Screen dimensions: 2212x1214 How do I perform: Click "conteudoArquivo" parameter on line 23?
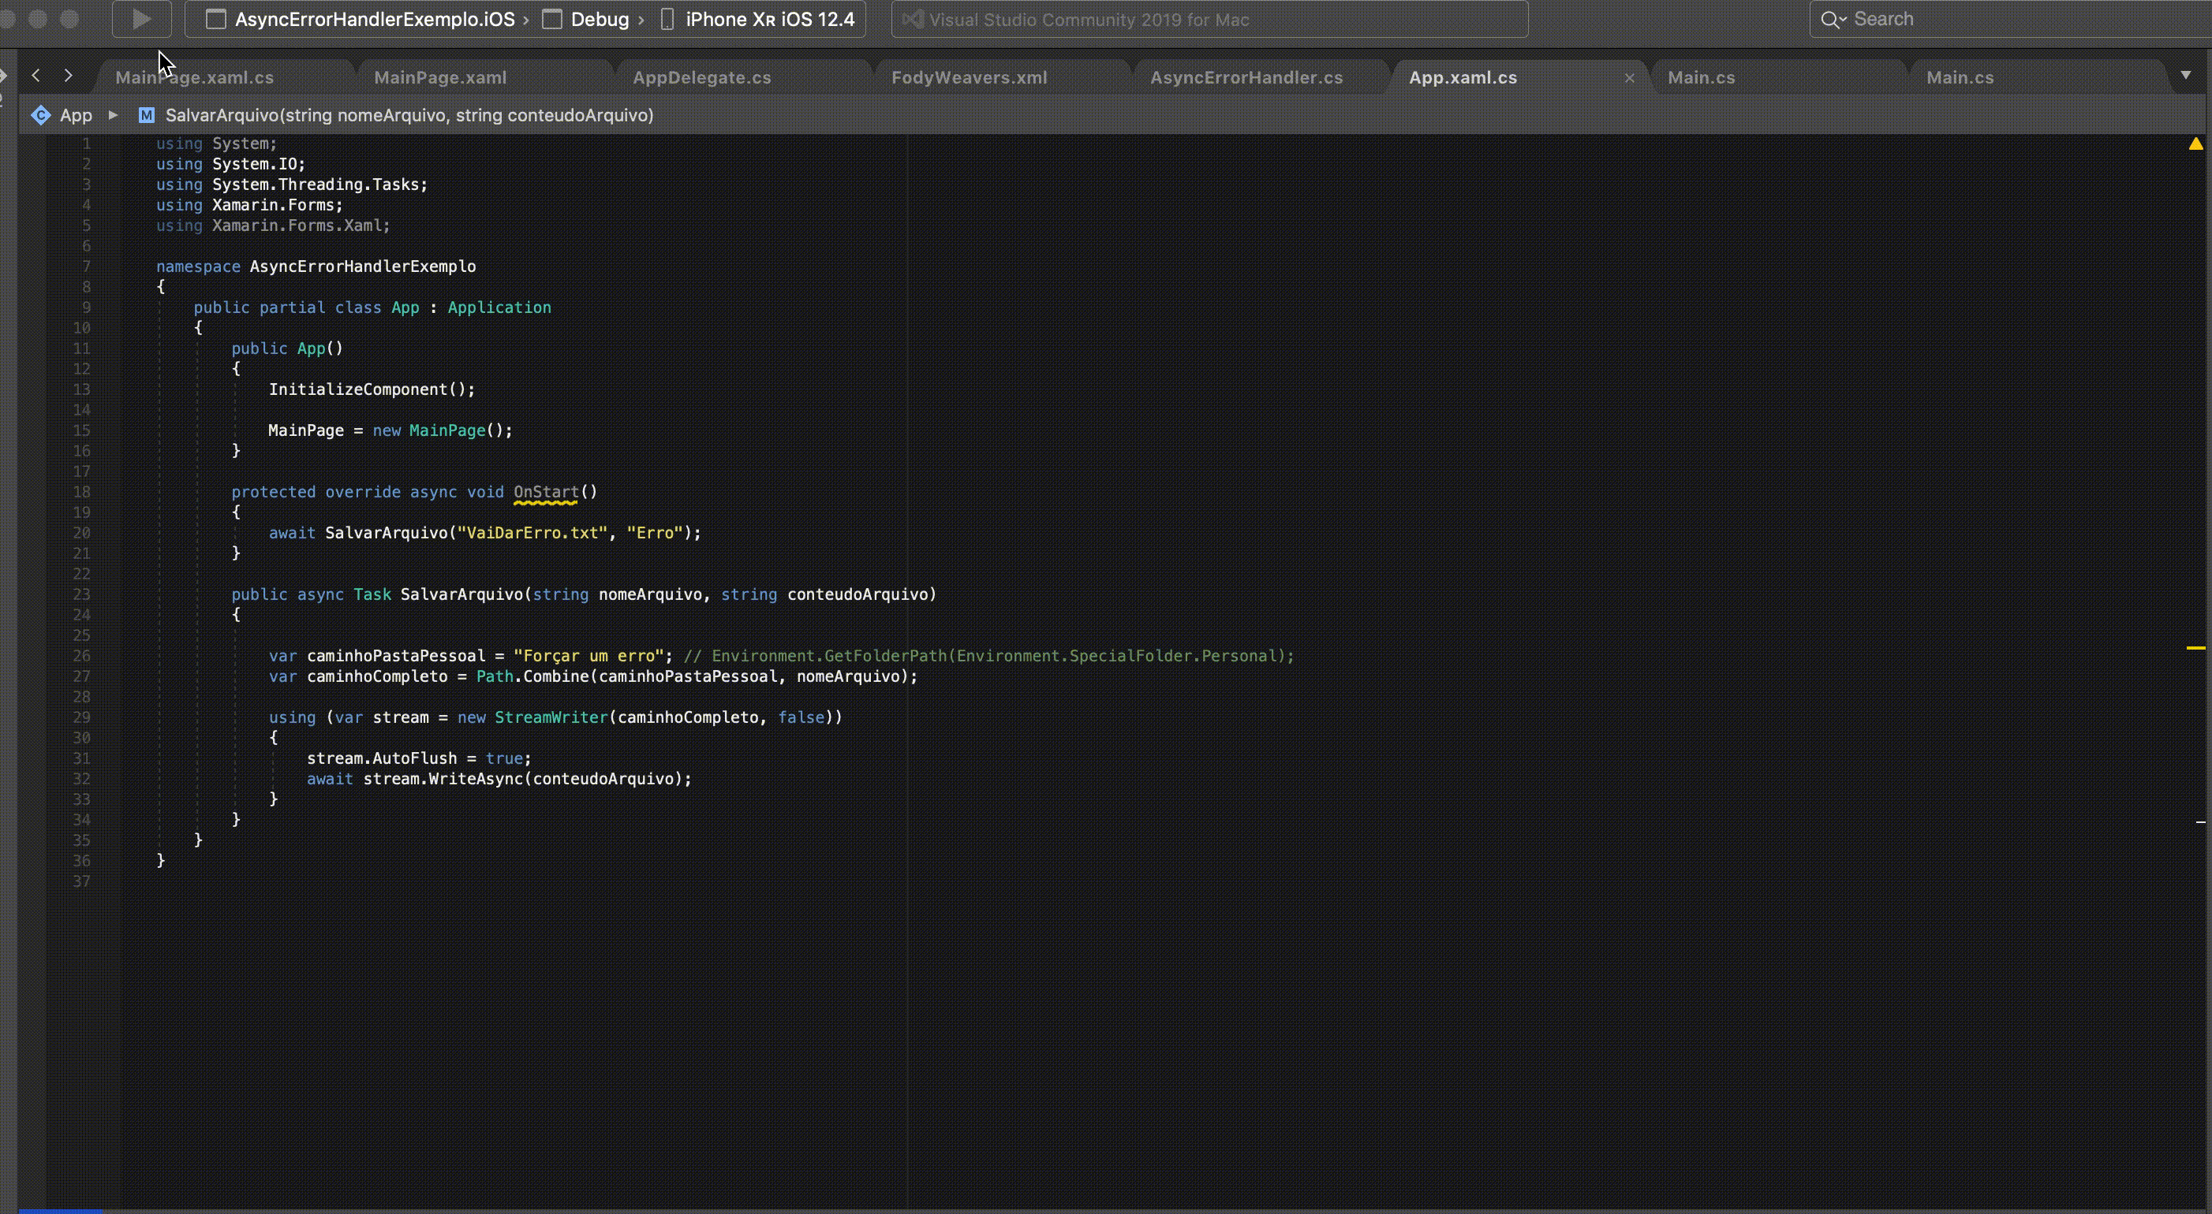[x=858, y=594]
